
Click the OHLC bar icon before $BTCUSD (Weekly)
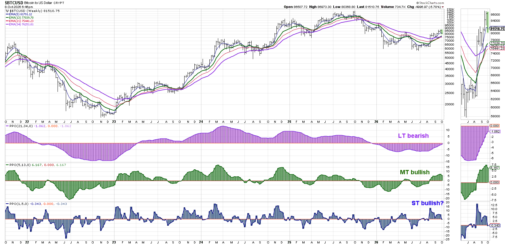point(7,11)
